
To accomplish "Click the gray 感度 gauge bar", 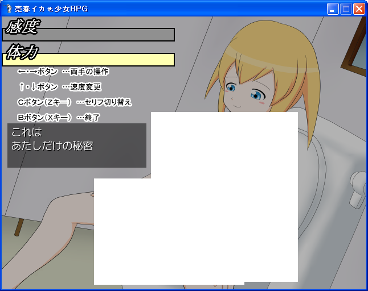I will (88, 35).
